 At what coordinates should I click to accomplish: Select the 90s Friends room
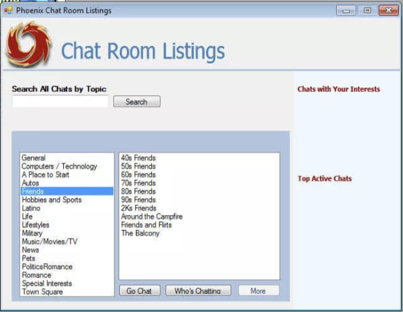(x=199, y=199)
